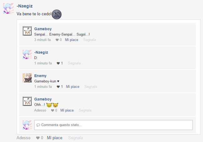Image resolution: width=203 pixels, height=142 pixels.
Task: Open Gameboy's profile from the first comment
Action: pyautogui.click(x=43, y=29)
